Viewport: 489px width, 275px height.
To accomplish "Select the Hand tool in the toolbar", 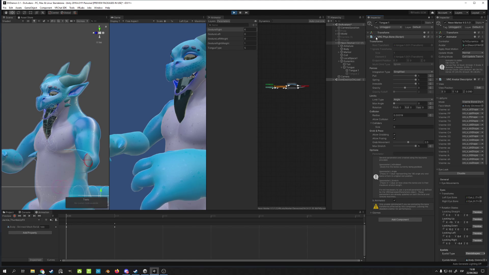I will point(6,12).
